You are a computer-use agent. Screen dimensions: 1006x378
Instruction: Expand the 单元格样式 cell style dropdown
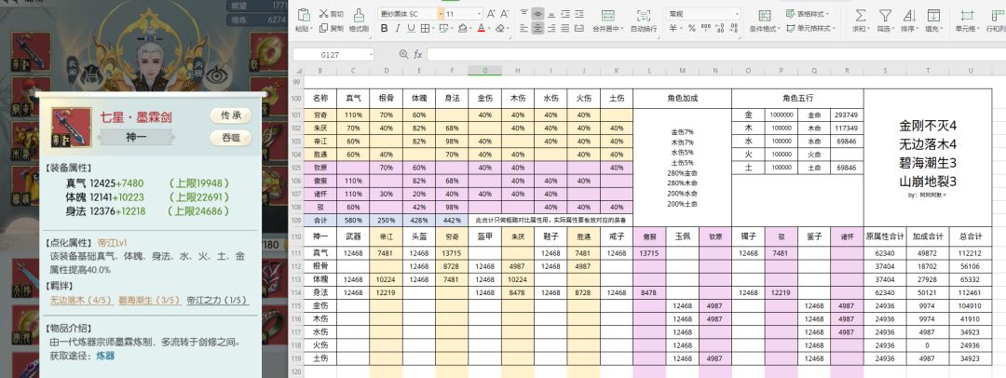click(834, 28)
